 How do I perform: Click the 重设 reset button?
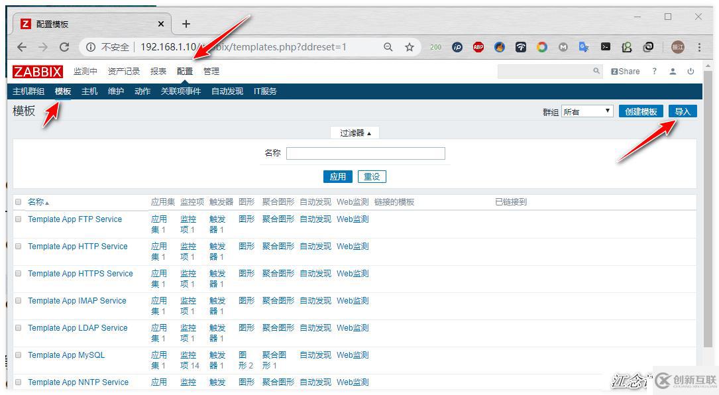[372, 177]
